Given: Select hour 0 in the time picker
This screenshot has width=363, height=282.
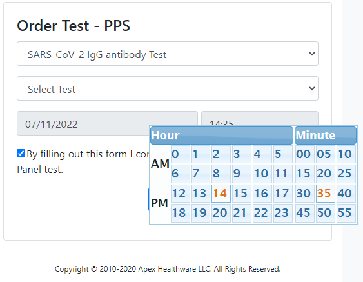Looking at the screenshot, I should pyautogui.click(x=181, y=154).
